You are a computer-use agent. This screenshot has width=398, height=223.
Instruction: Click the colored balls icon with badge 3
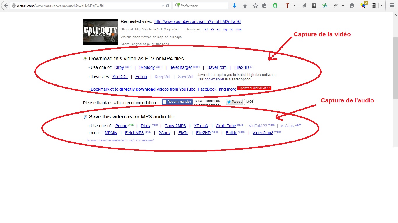pos(364,5)
